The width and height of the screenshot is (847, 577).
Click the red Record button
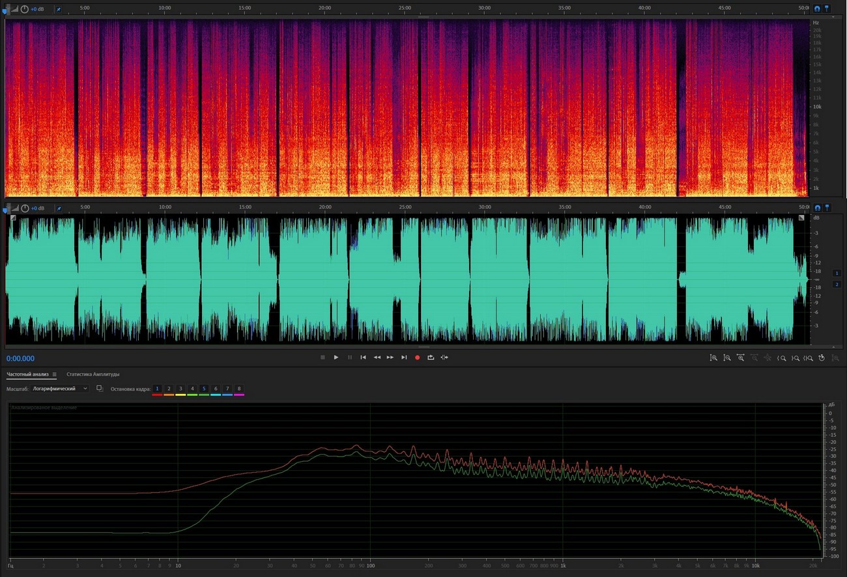418,358
